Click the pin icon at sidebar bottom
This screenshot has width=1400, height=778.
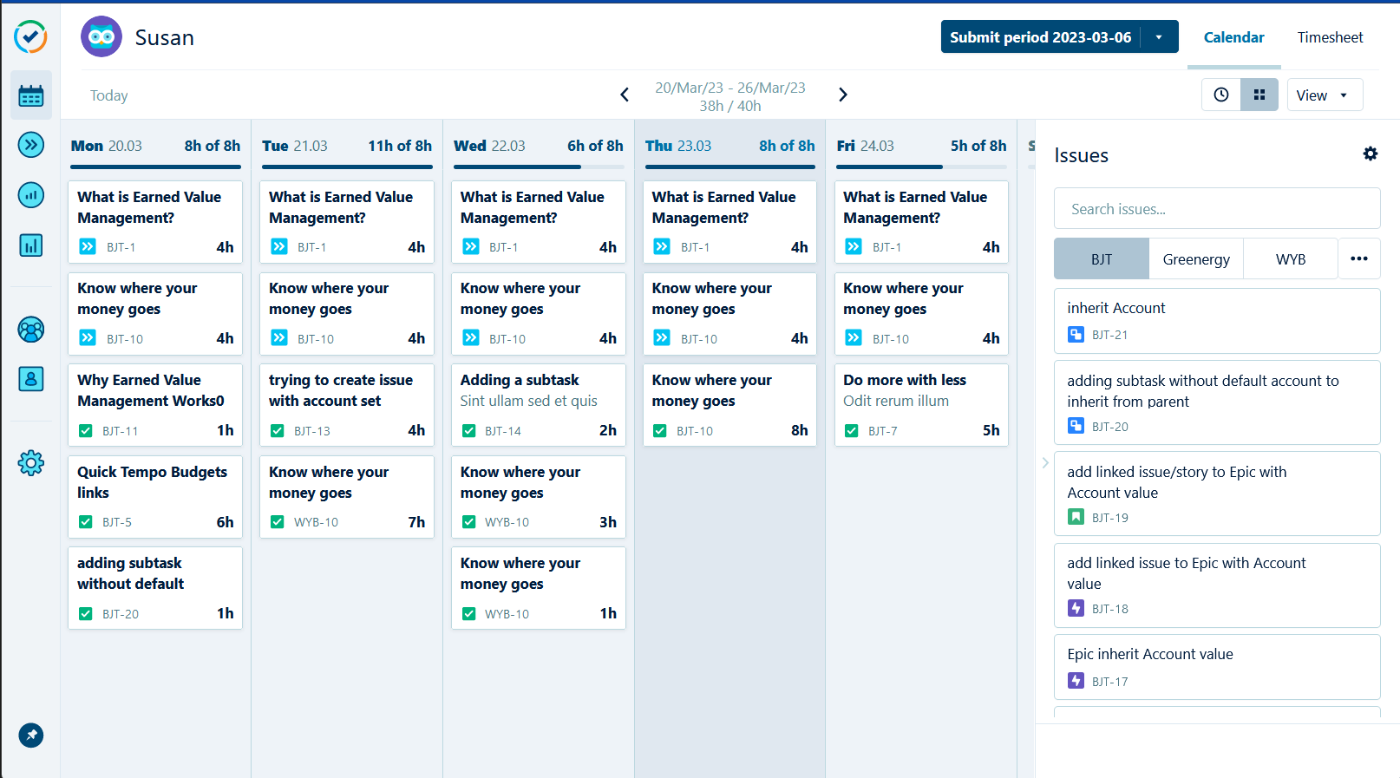click(31, 736)
